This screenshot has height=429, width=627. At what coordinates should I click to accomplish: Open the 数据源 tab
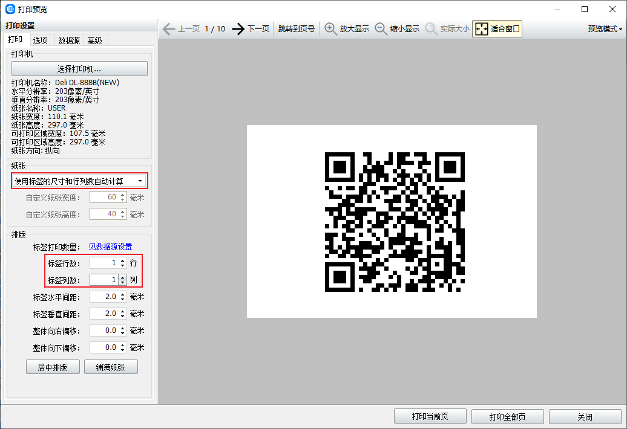69,40
